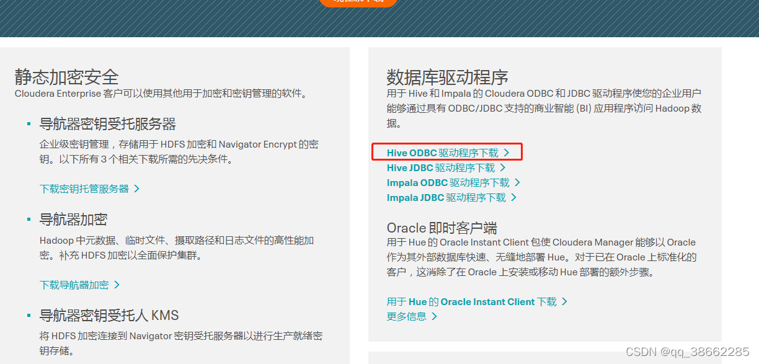Click the paragraph describing Hive and Impala ODBC drivers
This screenshot has width=759, height=364.
[x=544, y=108]
